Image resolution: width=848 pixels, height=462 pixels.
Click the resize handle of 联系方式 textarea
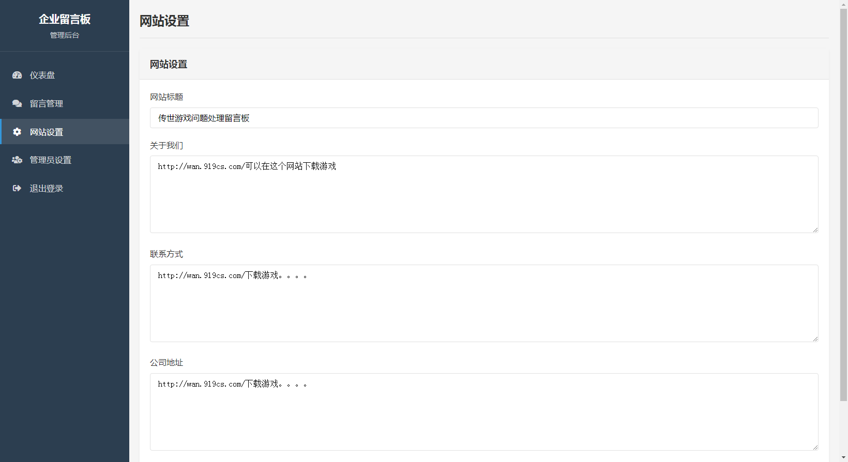click(815, 338)
